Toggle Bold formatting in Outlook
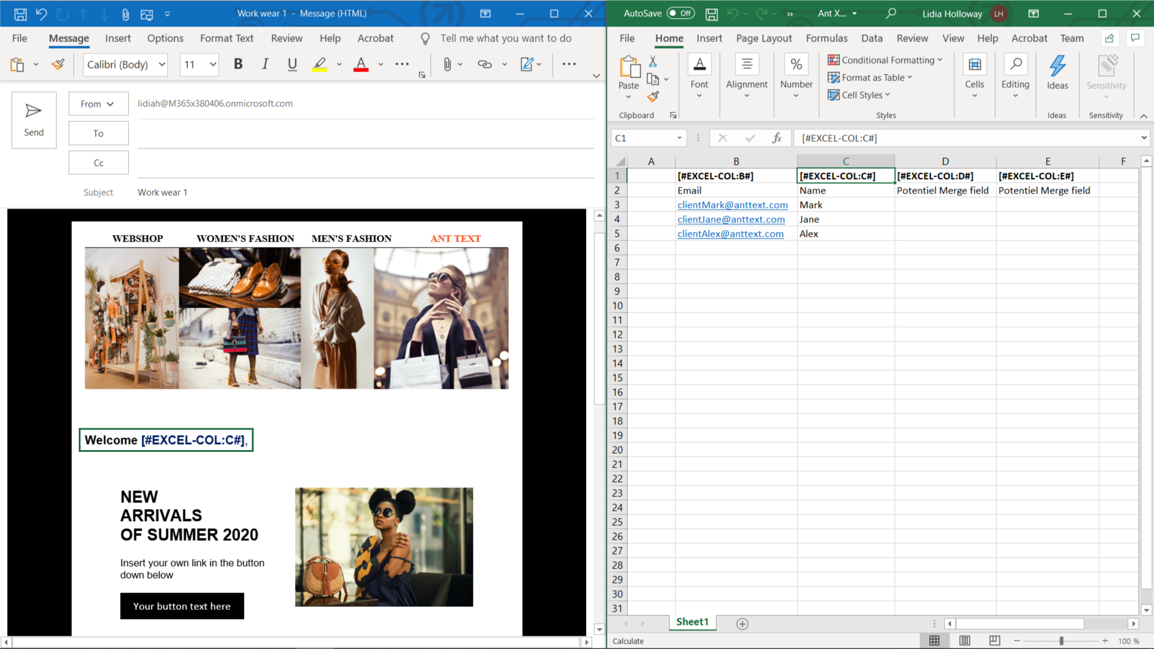Viewport: 1154px width, 649px height. click(x=238, y=64)
